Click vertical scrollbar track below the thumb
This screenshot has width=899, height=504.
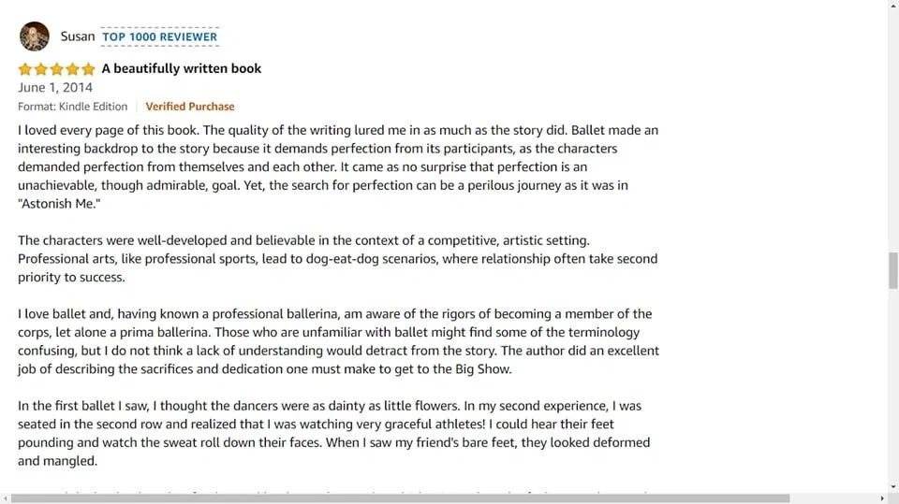pos(893,385)
